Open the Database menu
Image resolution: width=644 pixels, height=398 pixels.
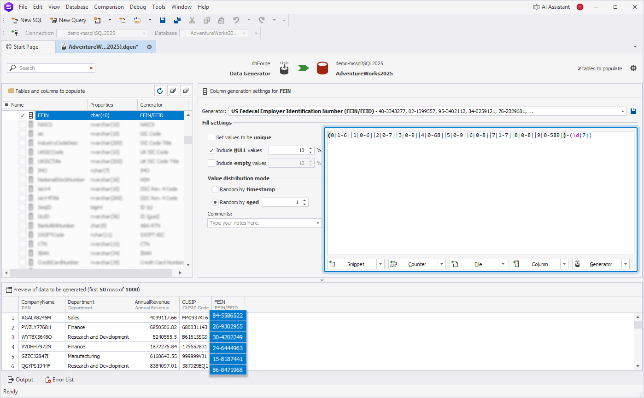click(x=77, y=7)
